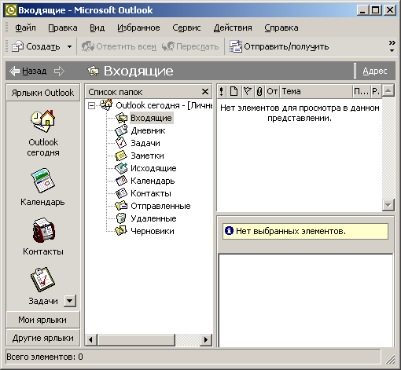Click the folder list horizontal scrollbar thumb

point(136,339)
